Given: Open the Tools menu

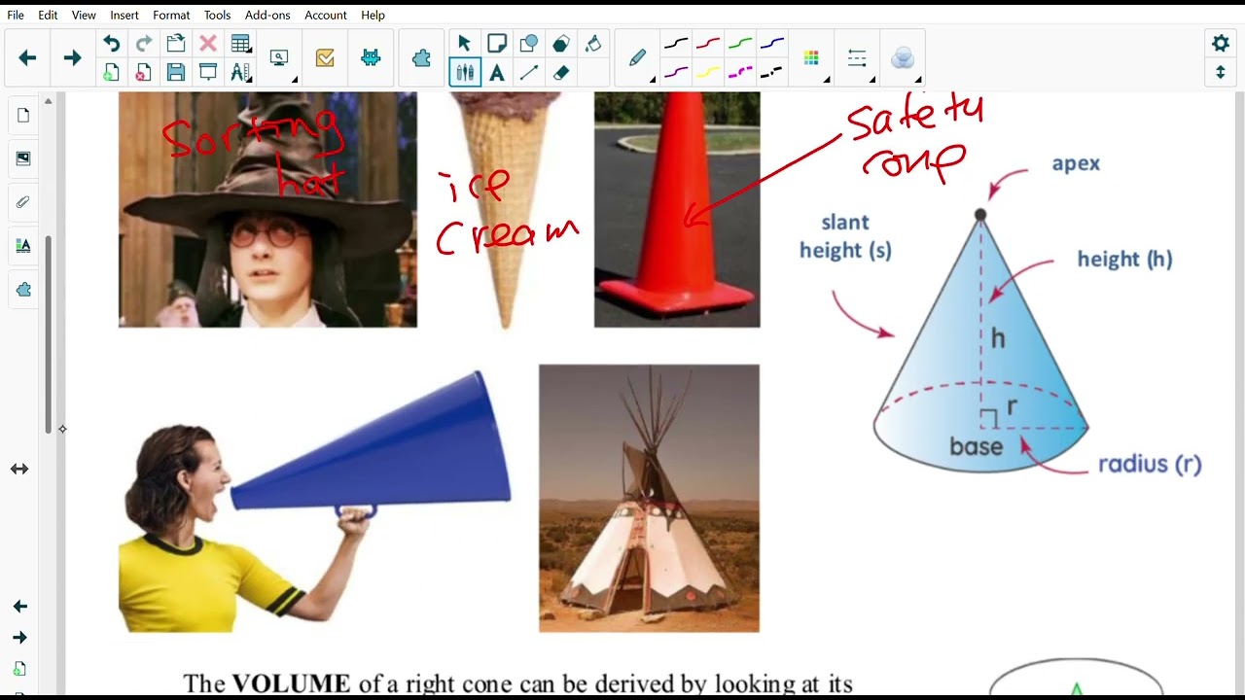Looking at the screenshot, I should [218, 15].
